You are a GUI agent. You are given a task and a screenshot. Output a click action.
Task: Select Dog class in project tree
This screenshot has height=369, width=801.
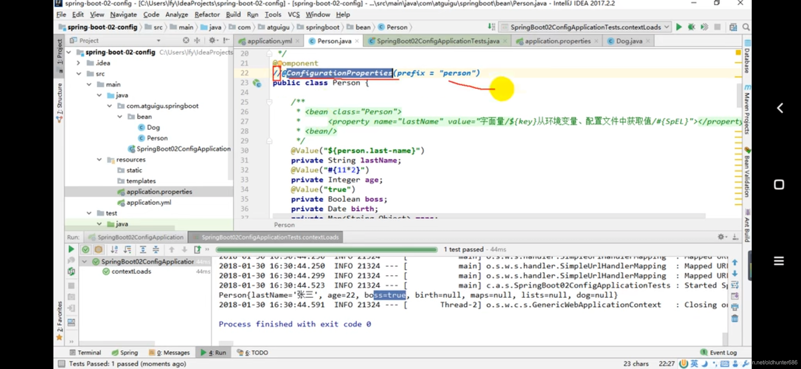(153, 127)
